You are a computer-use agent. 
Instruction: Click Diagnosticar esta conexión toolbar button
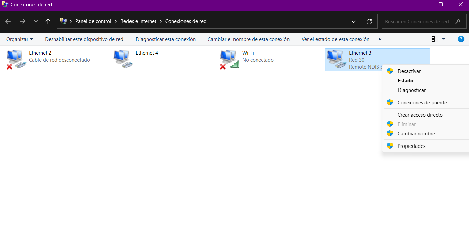click(165, 39)
